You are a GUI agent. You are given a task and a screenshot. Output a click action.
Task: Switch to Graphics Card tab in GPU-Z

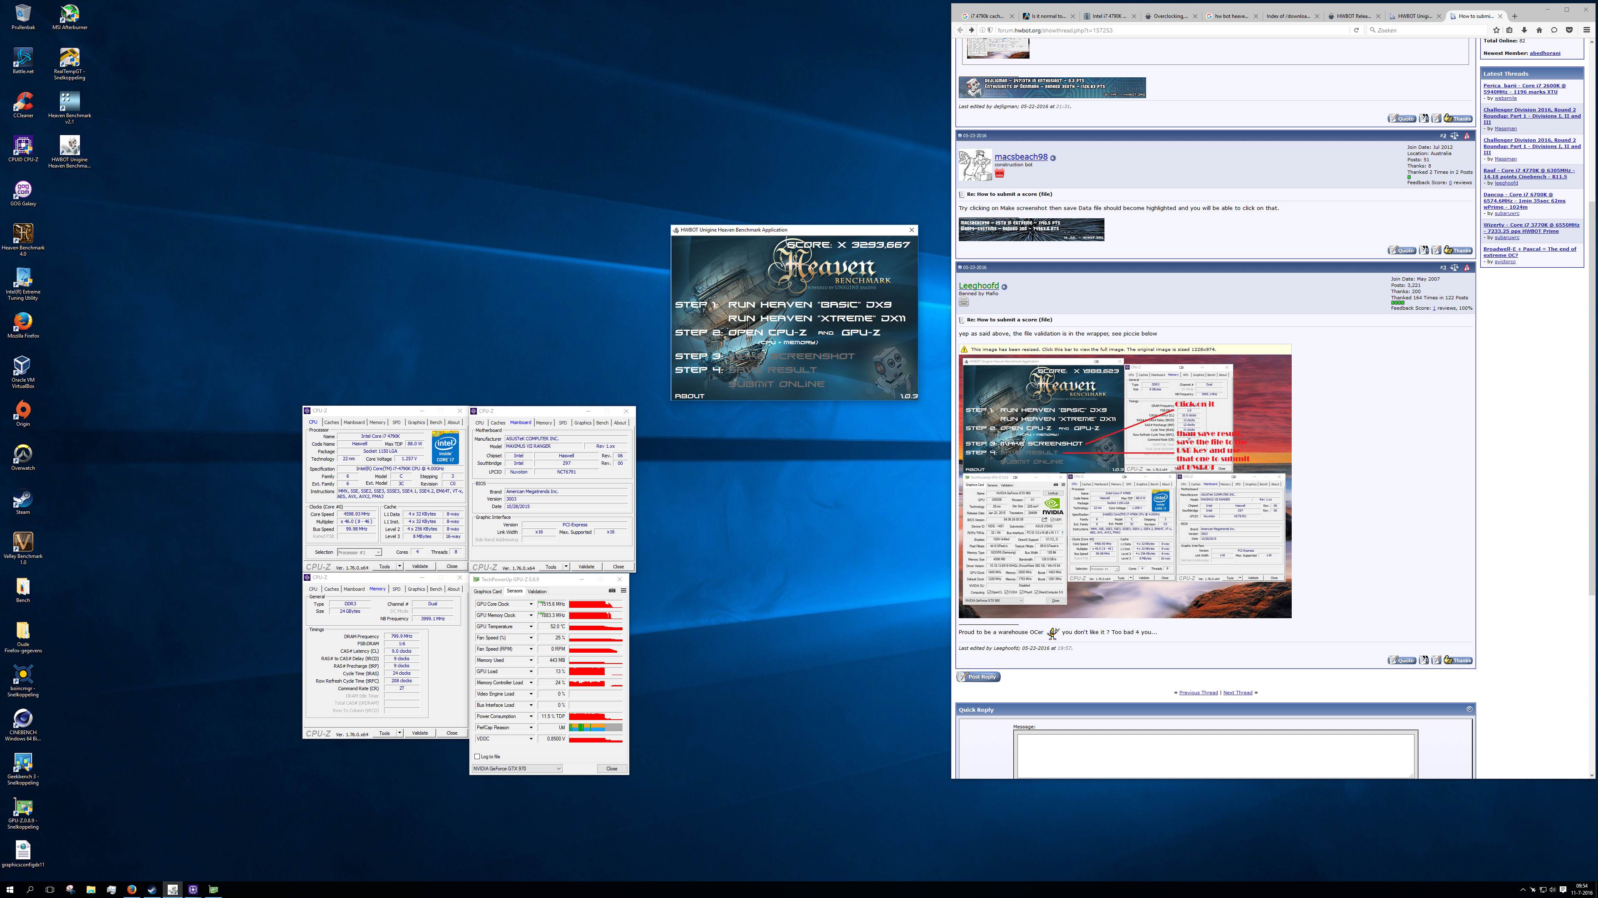pos(488,591)
